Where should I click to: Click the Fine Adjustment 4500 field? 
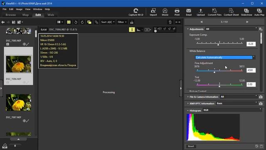coord(251,70)
